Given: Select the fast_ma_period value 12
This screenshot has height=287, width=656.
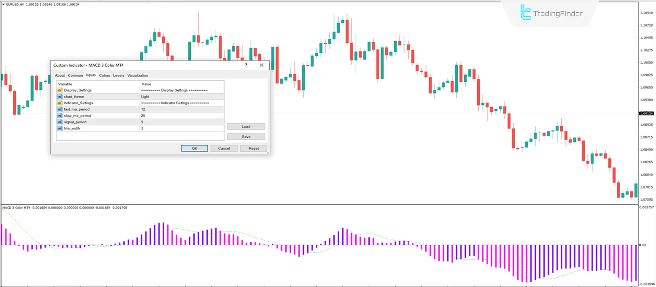Looking at the screenshot, I should click(182, 109).
